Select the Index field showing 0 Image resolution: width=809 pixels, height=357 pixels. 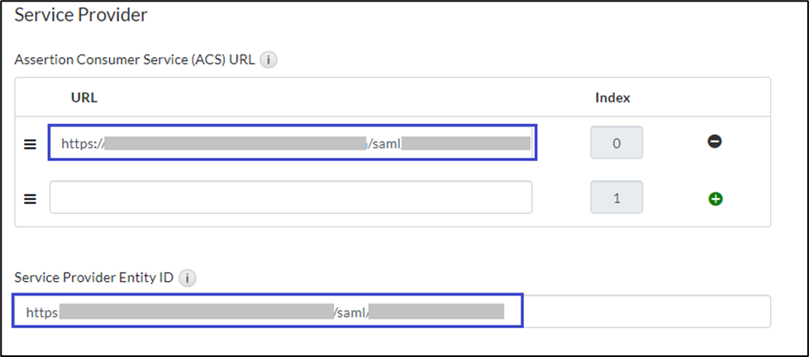point(616,143)
